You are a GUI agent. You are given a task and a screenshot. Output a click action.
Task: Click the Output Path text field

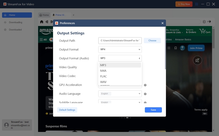click(x=120, y=40)
